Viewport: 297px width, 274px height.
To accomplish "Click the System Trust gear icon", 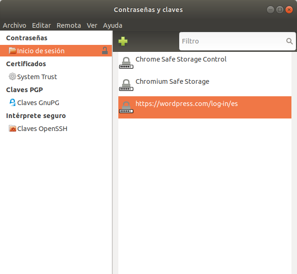I will point(13,77).
